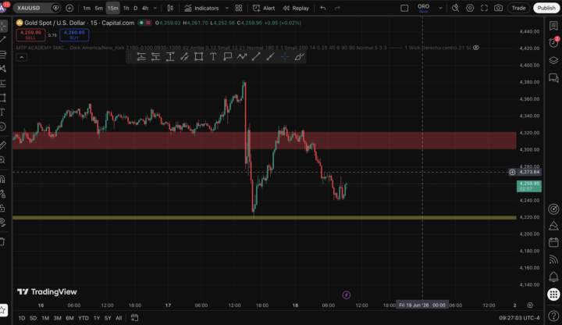The width and height of the screenshot is (562, 325).
Task: Open the chart layout setup square icon
Action: (404, 8)
